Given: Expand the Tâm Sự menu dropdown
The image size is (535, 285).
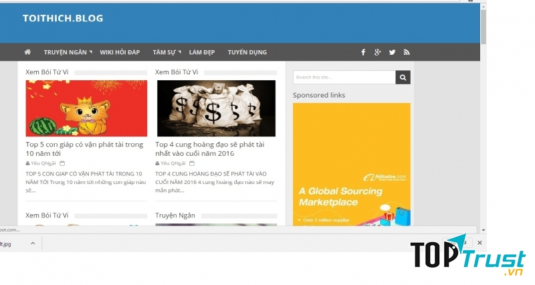Looking at the screenshot, I should point(165,52).
